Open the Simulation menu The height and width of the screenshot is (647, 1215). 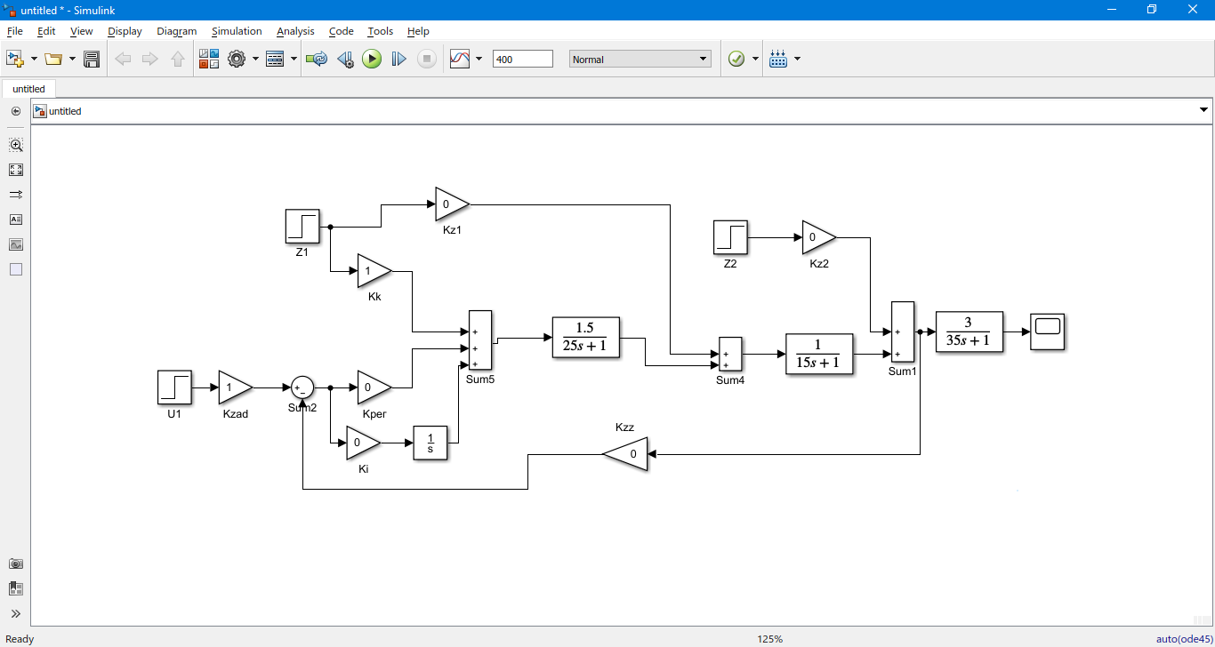pos(237,31)
